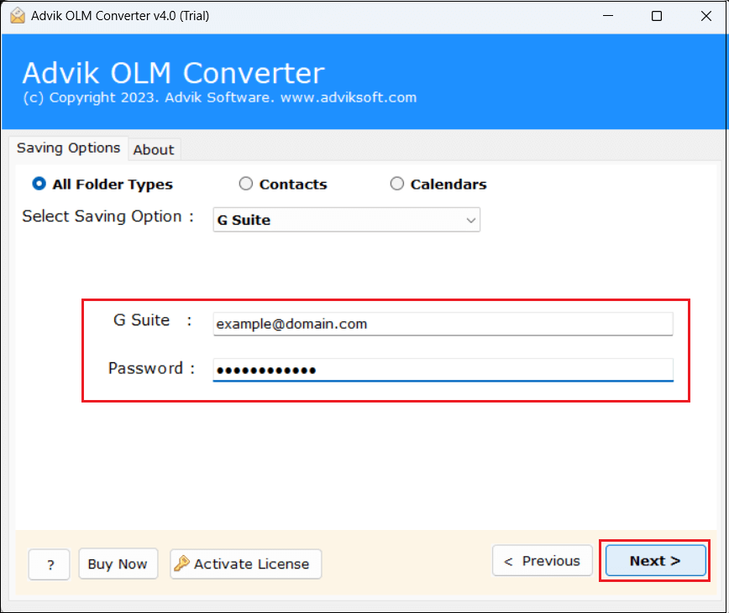
Task: Switch to the Saving Options tab
Action: coord(68,148)
